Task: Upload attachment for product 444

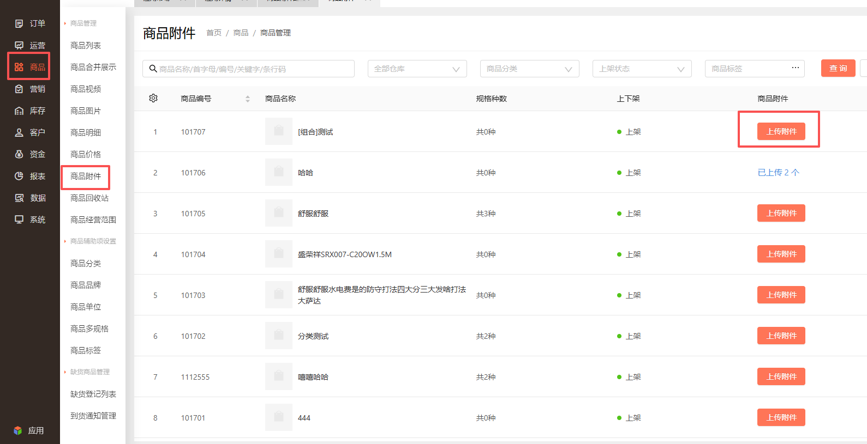Action: click(781, 417)
